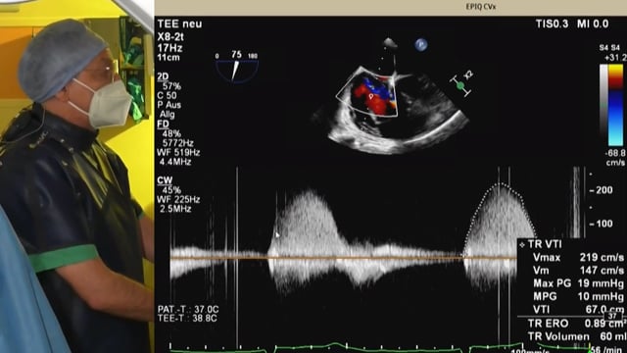Click the X8-2t transducer label

pos(170,37)
